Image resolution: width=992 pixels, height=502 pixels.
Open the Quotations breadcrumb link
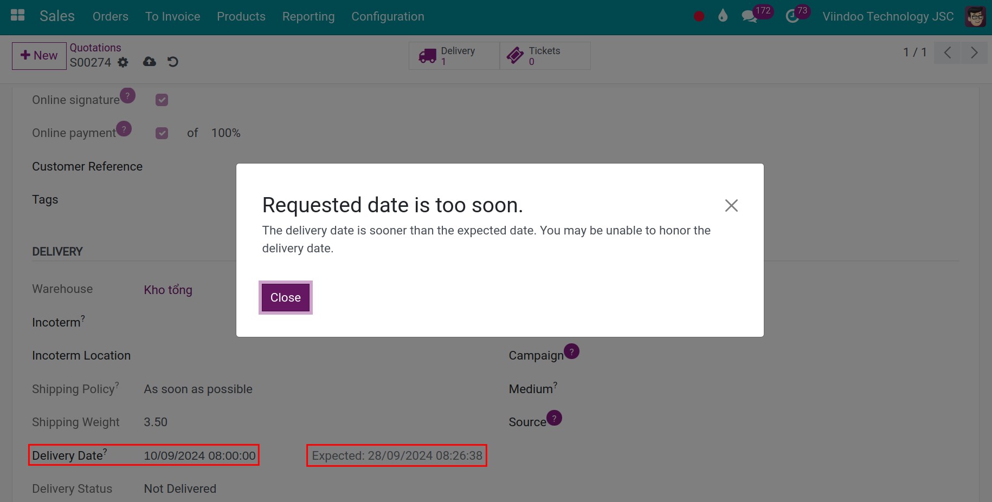(95, 48)
